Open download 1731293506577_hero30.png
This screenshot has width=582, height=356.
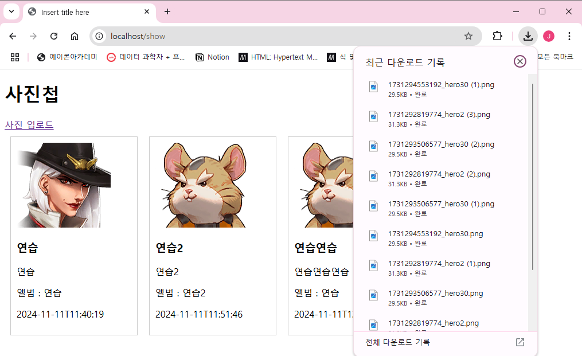[x=441, y=298]
